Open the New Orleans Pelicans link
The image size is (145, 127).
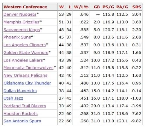pyautogui.click(x=26, y=75)
